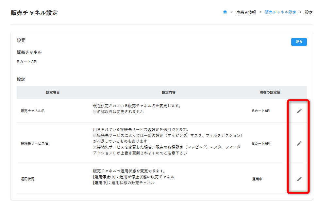This screenshot has height=205, width=319.
Task: Click the chevron right after the home icon
Action: coord(232,12)
